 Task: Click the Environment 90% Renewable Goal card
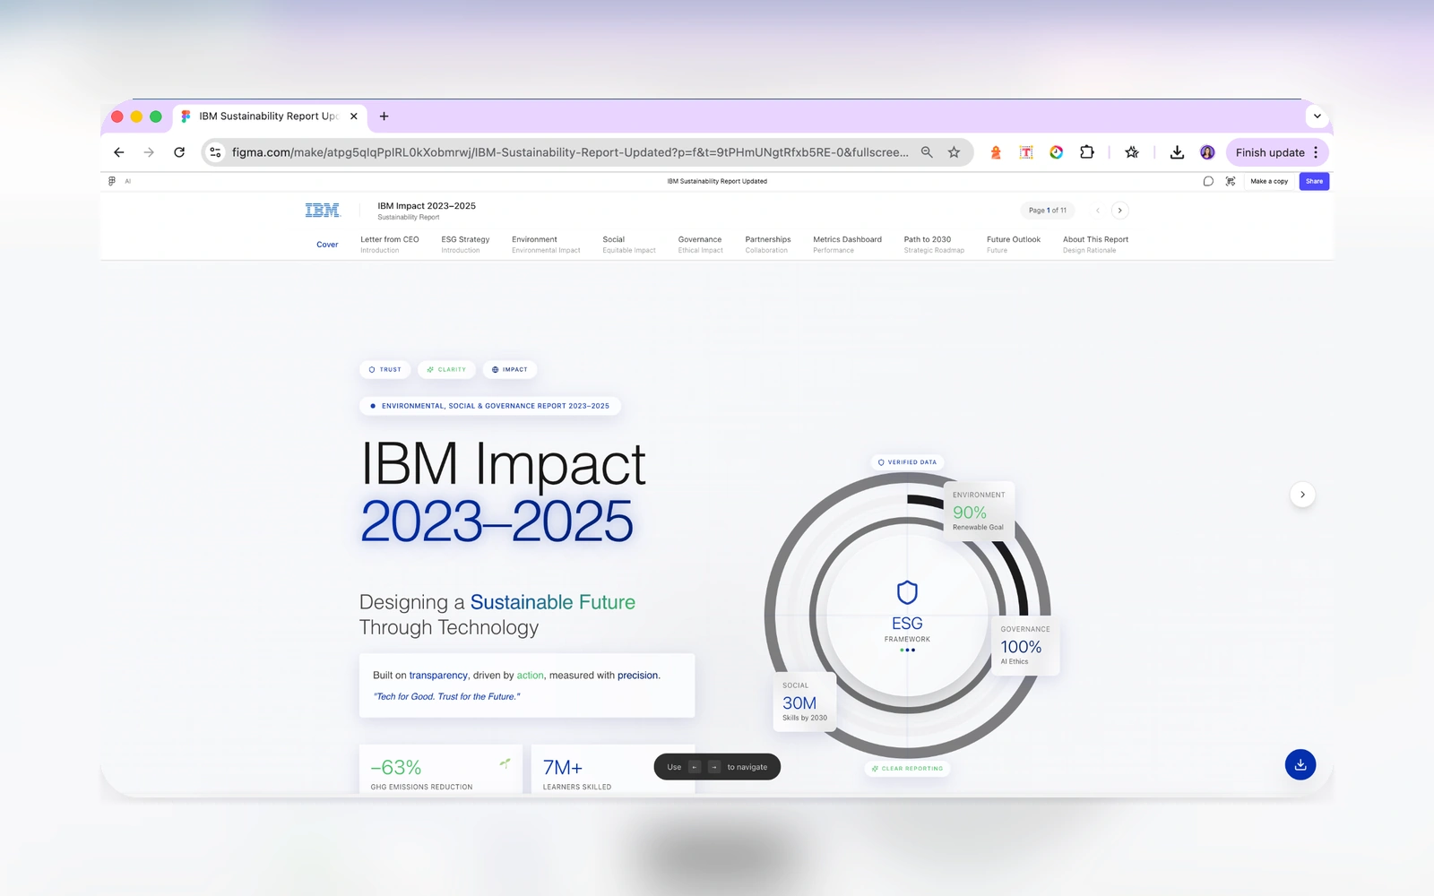point(979,511)
